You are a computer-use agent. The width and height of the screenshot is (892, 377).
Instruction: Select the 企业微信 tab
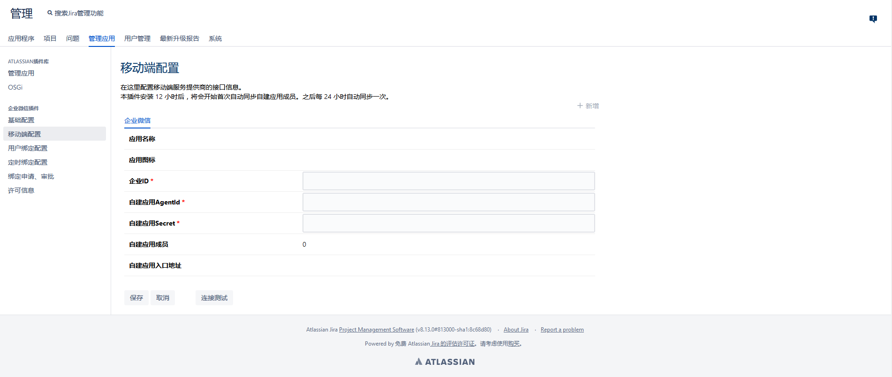137,121
